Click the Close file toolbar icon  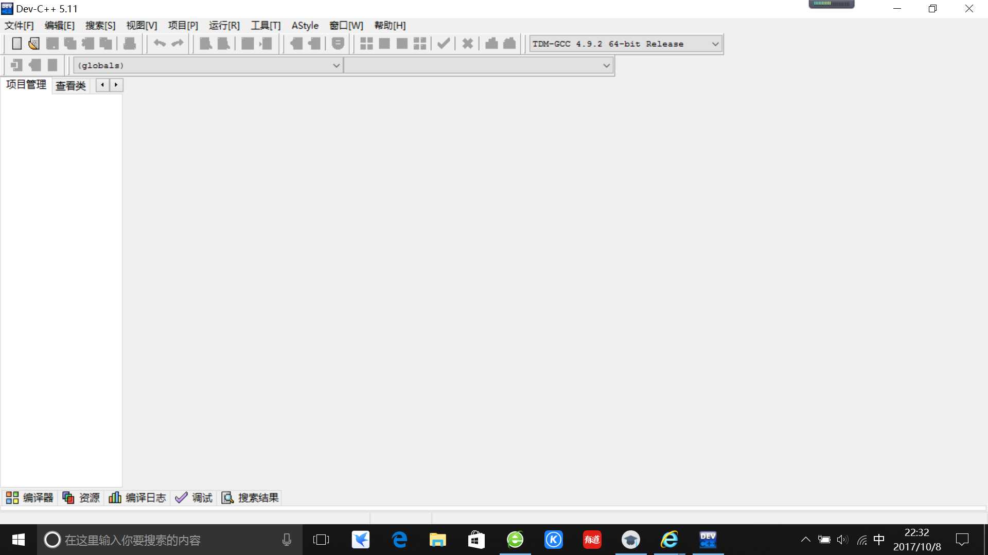[x=88, y=44]
